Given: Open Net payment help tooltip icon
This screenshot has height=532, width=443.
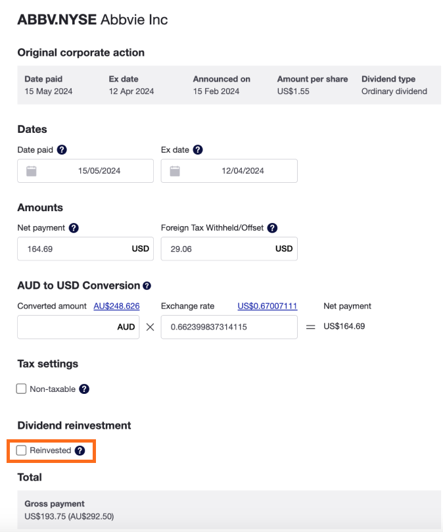Looking at the screenshot, I should pos(74,228).
